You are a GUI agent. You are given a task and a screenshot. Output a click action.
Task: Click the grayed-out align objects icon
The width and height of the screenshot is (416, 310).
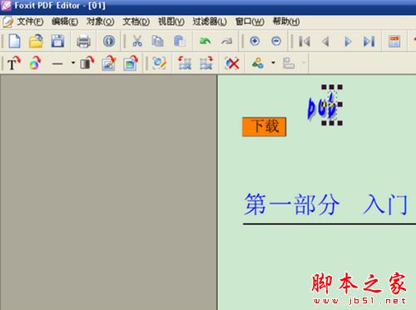[x=289, y=63]
